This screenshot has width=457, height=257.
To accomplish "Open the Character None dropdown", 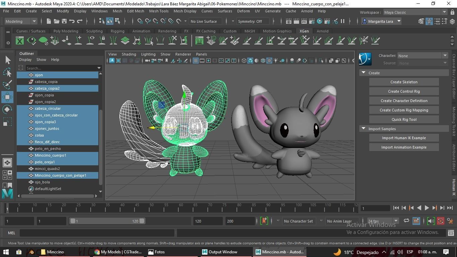I will tap(423, 56).
